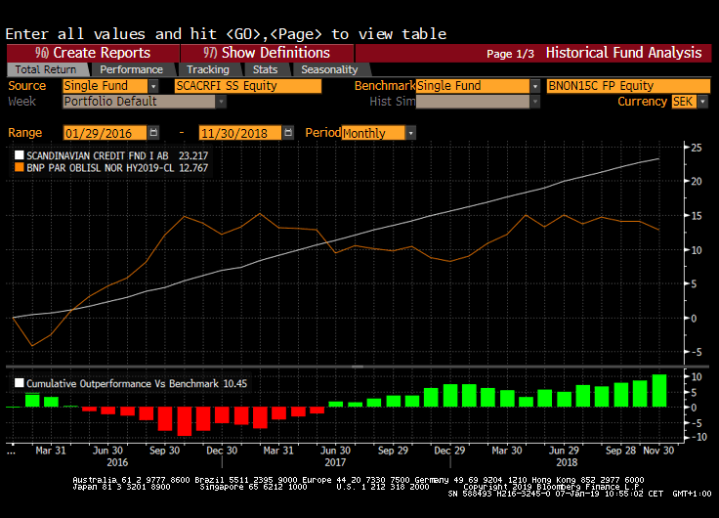Open the Hist Sim dropdown arrow
The height and width of the screenshot is (518, 719).
534,102
